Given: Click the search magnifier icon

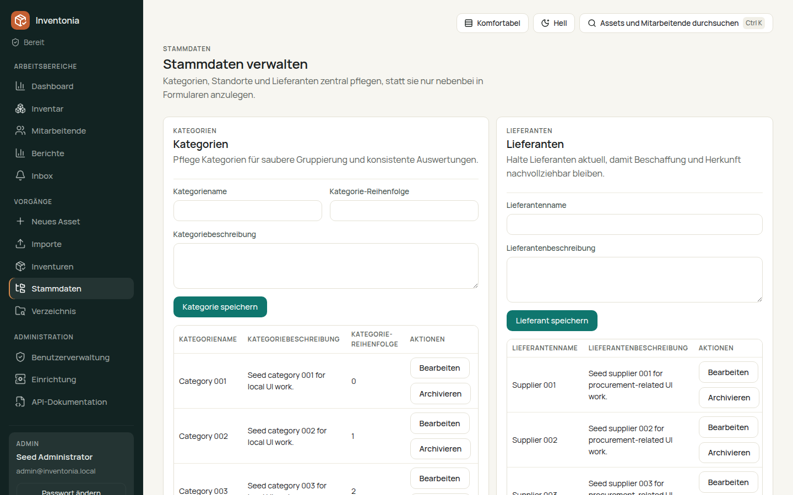Looking at the screenshot, I should (x=592, y=23).
